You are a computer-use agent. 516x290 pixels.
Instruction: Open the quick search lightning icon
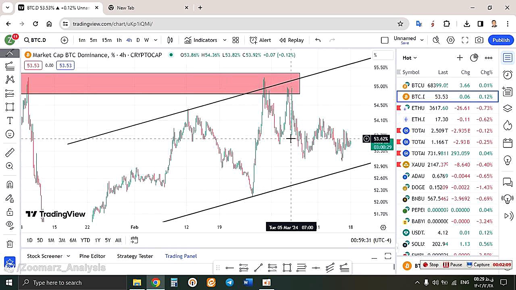point(436,40)
